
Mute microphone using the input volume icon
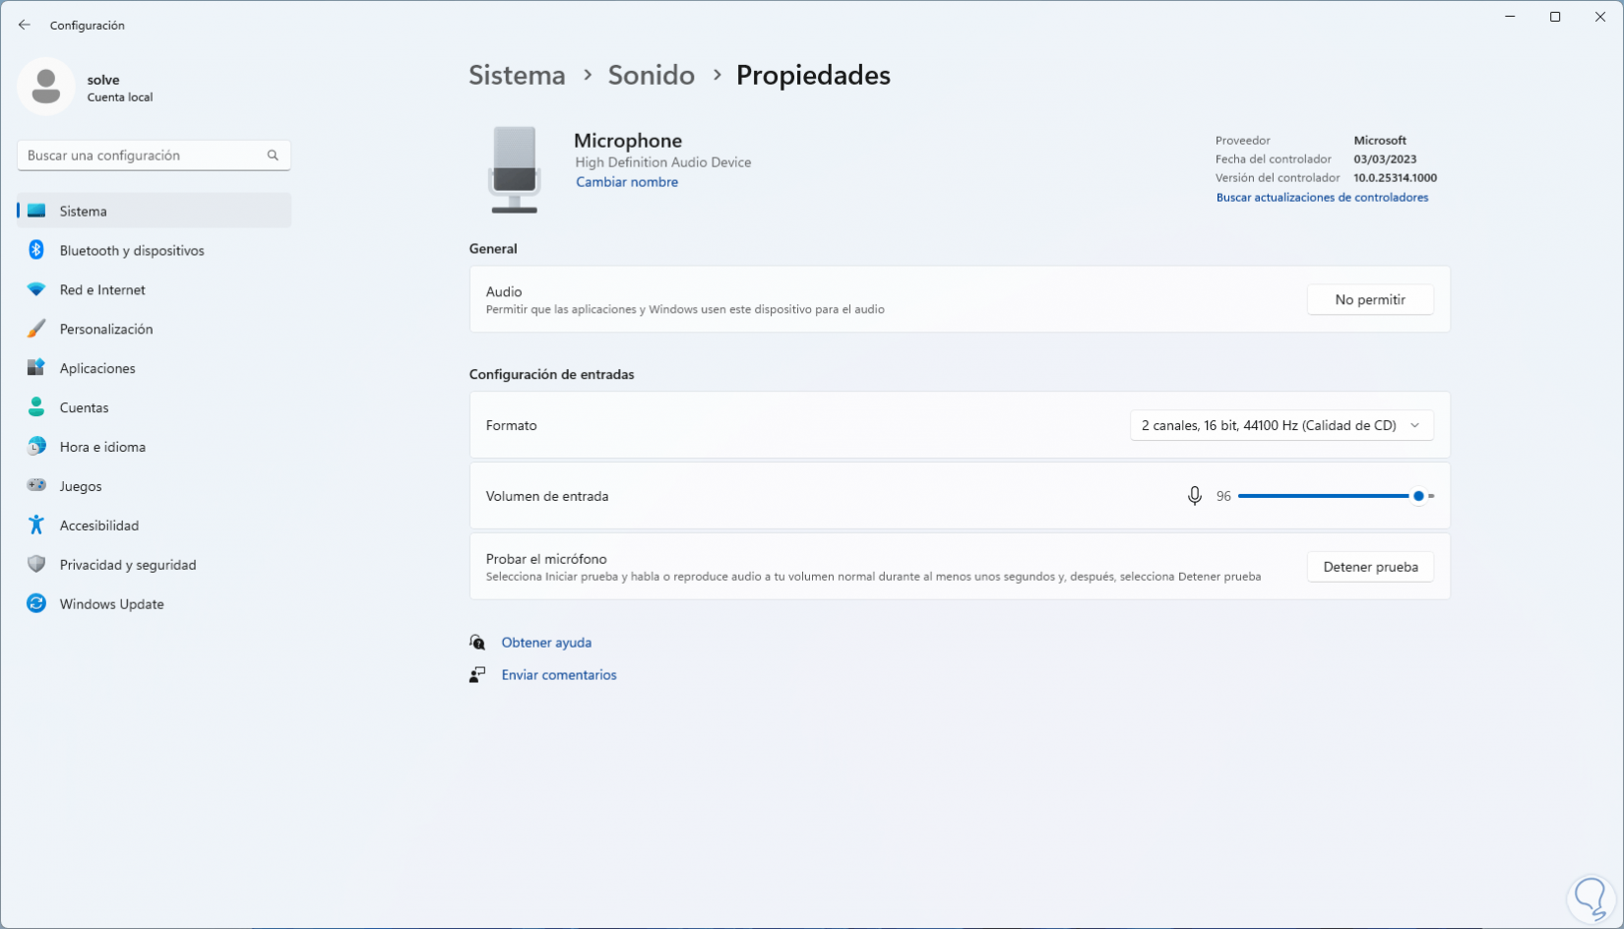(x=1194, y=496)
